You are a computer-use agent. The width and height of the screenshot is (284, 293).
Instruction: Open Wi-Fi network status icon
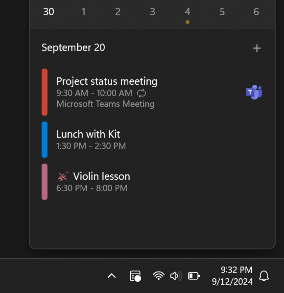(159, 276)
